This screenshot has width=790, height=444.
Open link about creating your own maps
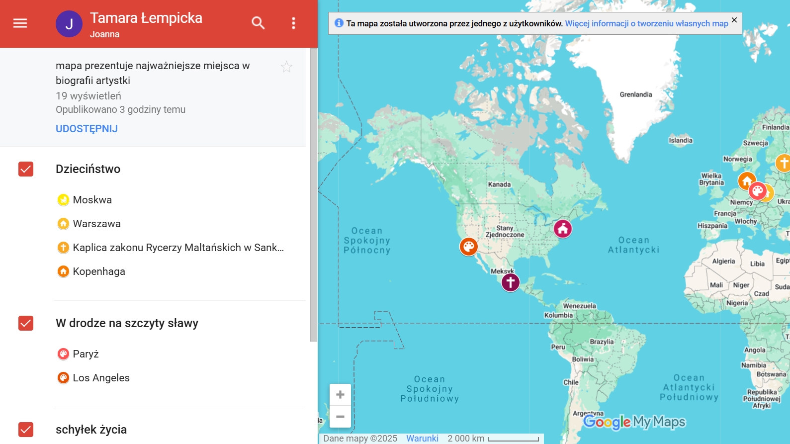point(646,23)
